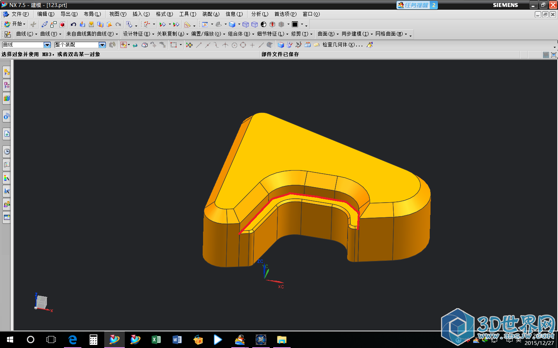This screenshot has width=558, height=348.
Task: Click the black background color swatch
Action: (295, 24)
